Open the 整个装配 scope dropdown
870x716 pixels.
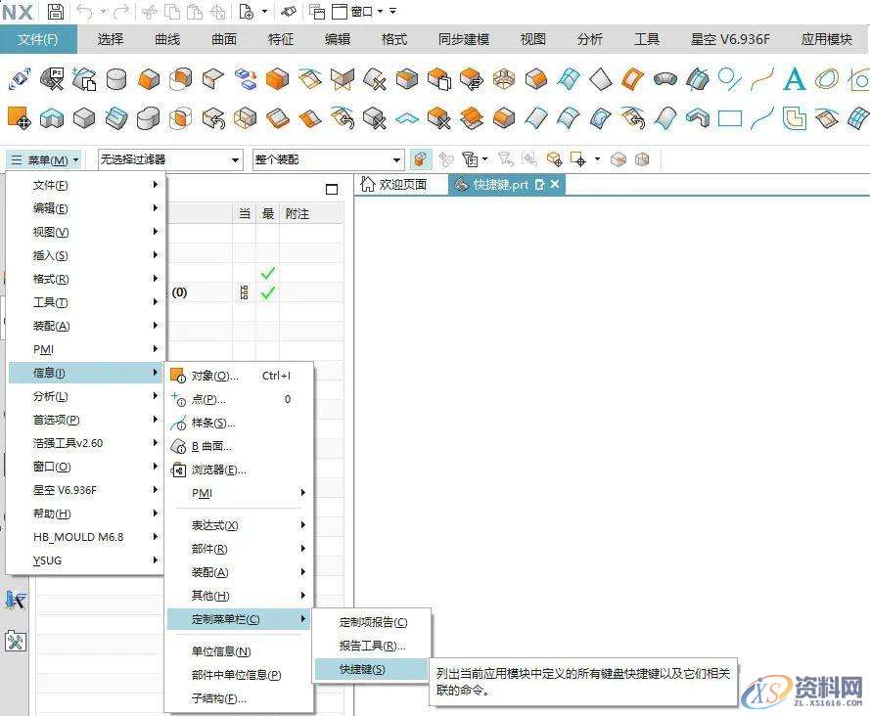click(x=328, y=159)
